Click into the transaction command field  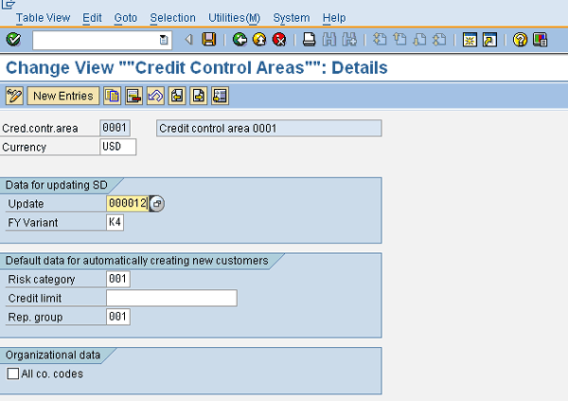pyautogui.click(x=96, y=40)
